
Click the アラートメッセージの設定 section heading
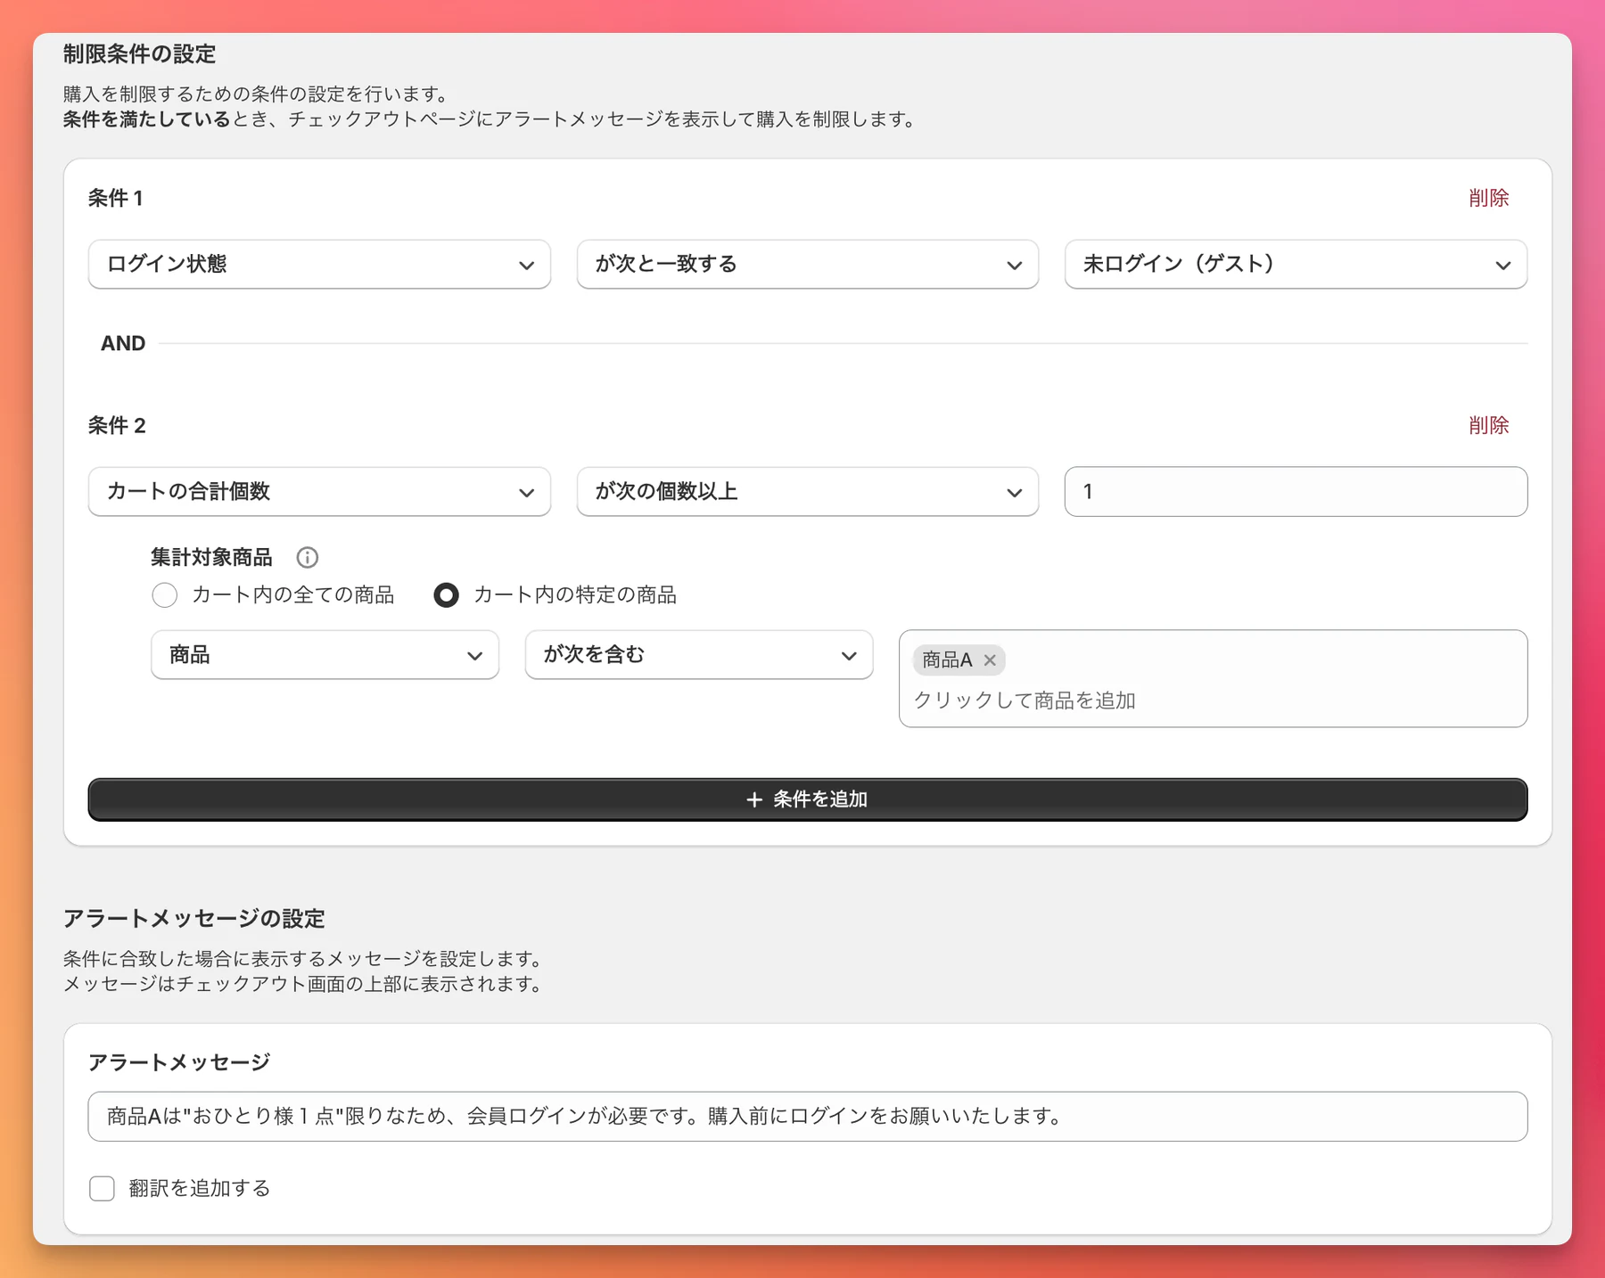pyautogui.click(x=194, y=919)
